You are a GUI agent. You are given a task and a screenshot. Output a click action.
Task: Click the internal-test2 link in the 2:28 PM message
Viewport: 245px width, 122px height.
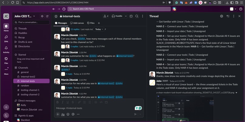pyautogui.click(x=125, y=56)
